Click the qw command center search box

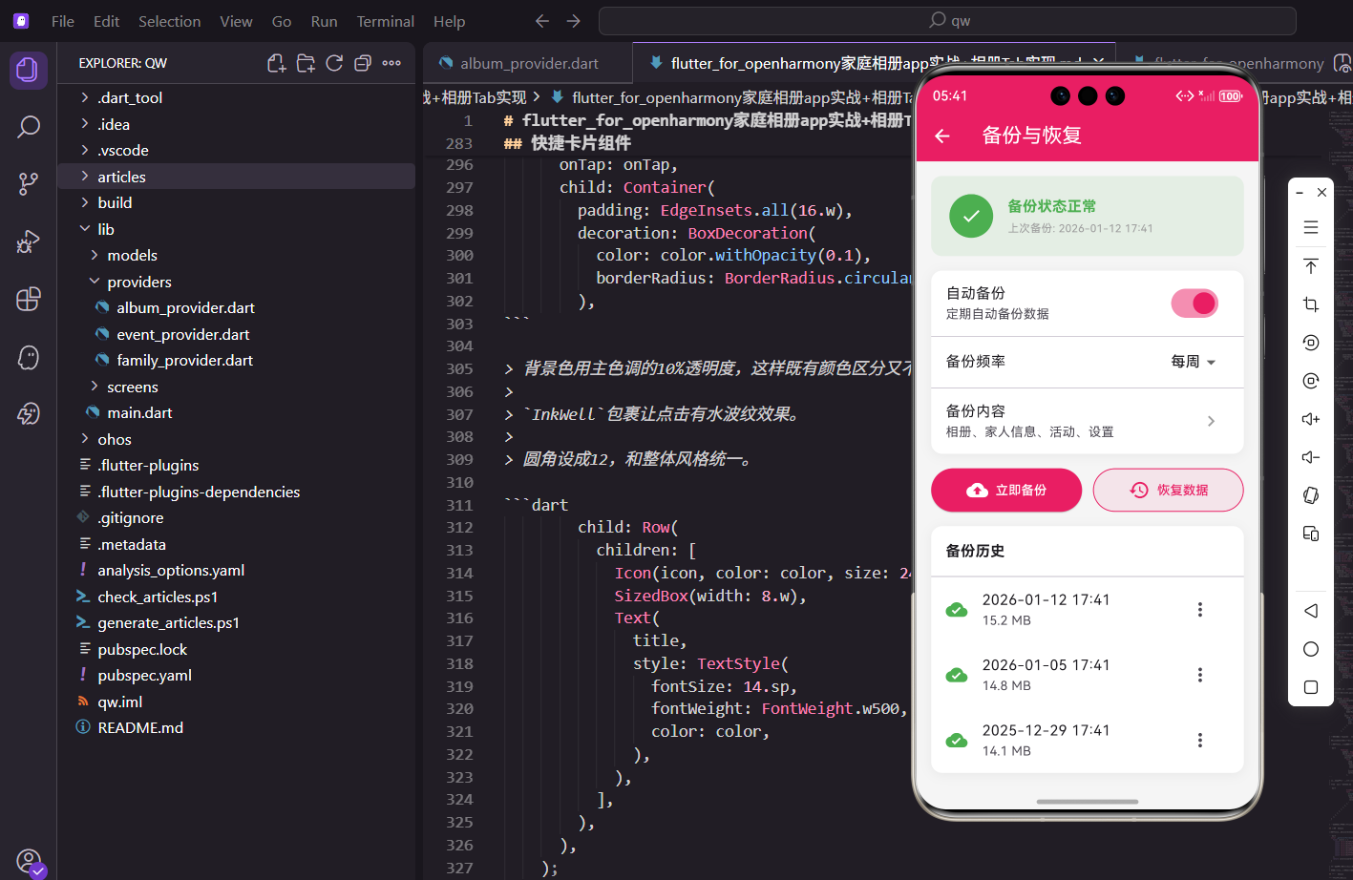click(x=947, y=20)
